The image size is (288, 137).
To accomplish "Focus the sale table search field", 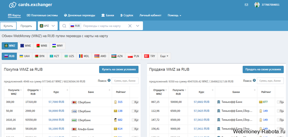I will tap(270, 81).
